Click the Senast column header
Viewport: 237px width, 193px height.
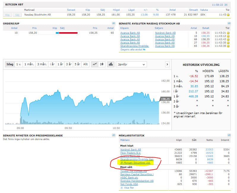71,10
